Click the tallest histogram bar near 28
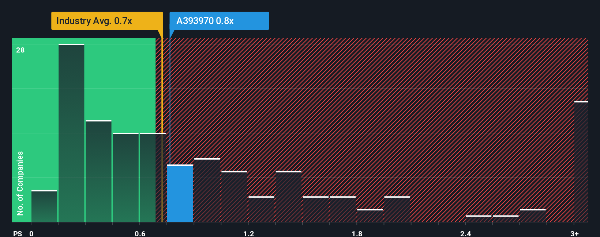Viewport: 600px width, 237px height. tap(71, 133)
